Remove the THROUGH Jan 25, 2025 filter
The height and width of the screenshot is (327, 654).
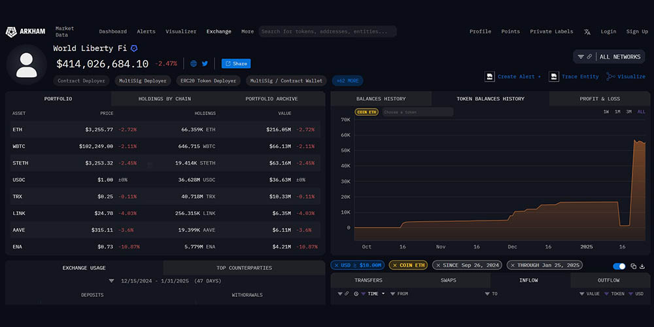pos(513,266)
